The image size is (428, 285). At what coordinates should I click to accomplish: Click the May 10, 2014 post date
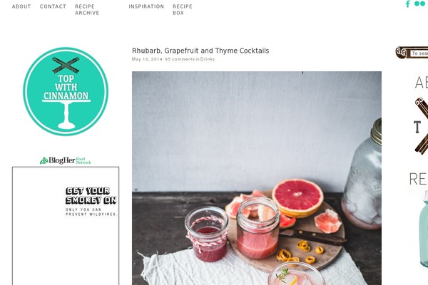[147, 59]
